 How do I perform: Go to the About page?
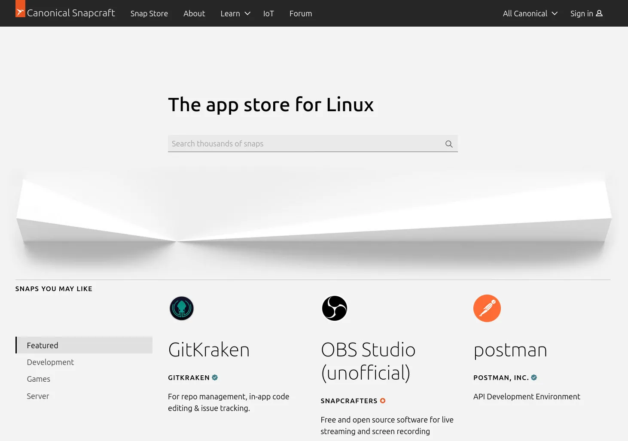click(x=194, y=13)
